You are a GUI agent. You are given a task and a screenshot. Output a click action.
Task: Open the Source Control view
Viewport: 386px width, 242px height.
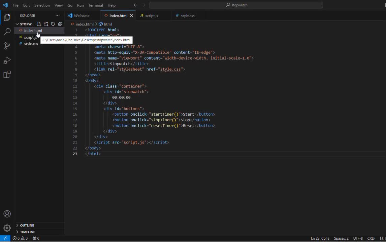7,46
